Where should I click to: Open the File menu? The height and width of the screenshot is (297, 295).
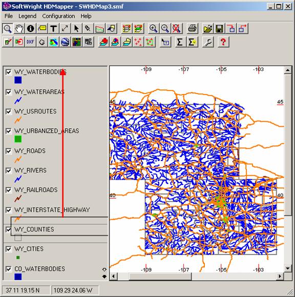tap(9, 16)
